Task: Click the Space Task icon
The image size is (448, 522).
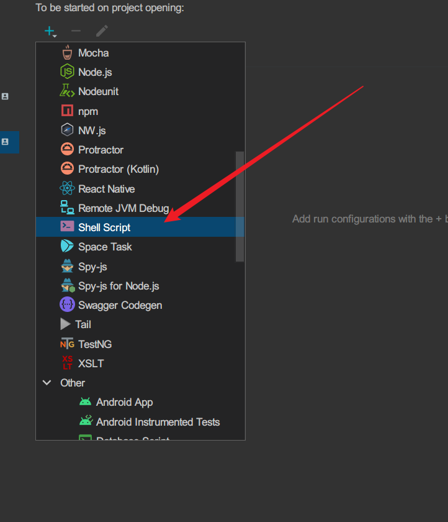Action: 67,247
